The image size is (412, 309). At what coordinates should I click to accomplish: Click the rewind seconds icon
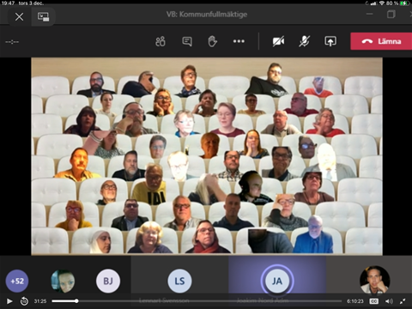pos(24,301)
